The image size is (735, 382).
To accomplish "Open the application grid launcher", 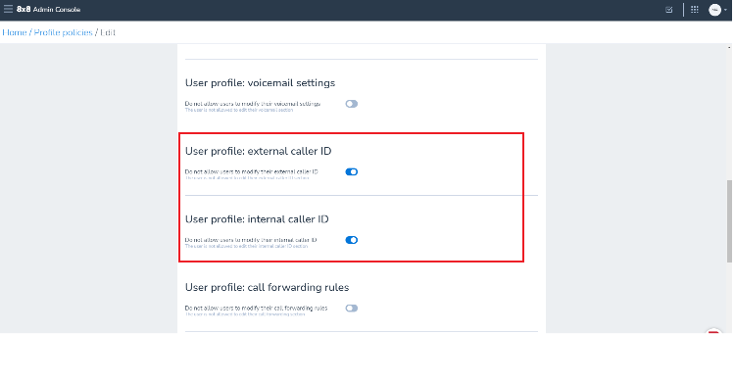I will 695,10.
